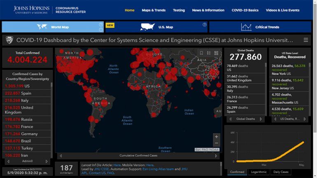Advance the US Deaths panel right arrow

(x=305, y=119)
